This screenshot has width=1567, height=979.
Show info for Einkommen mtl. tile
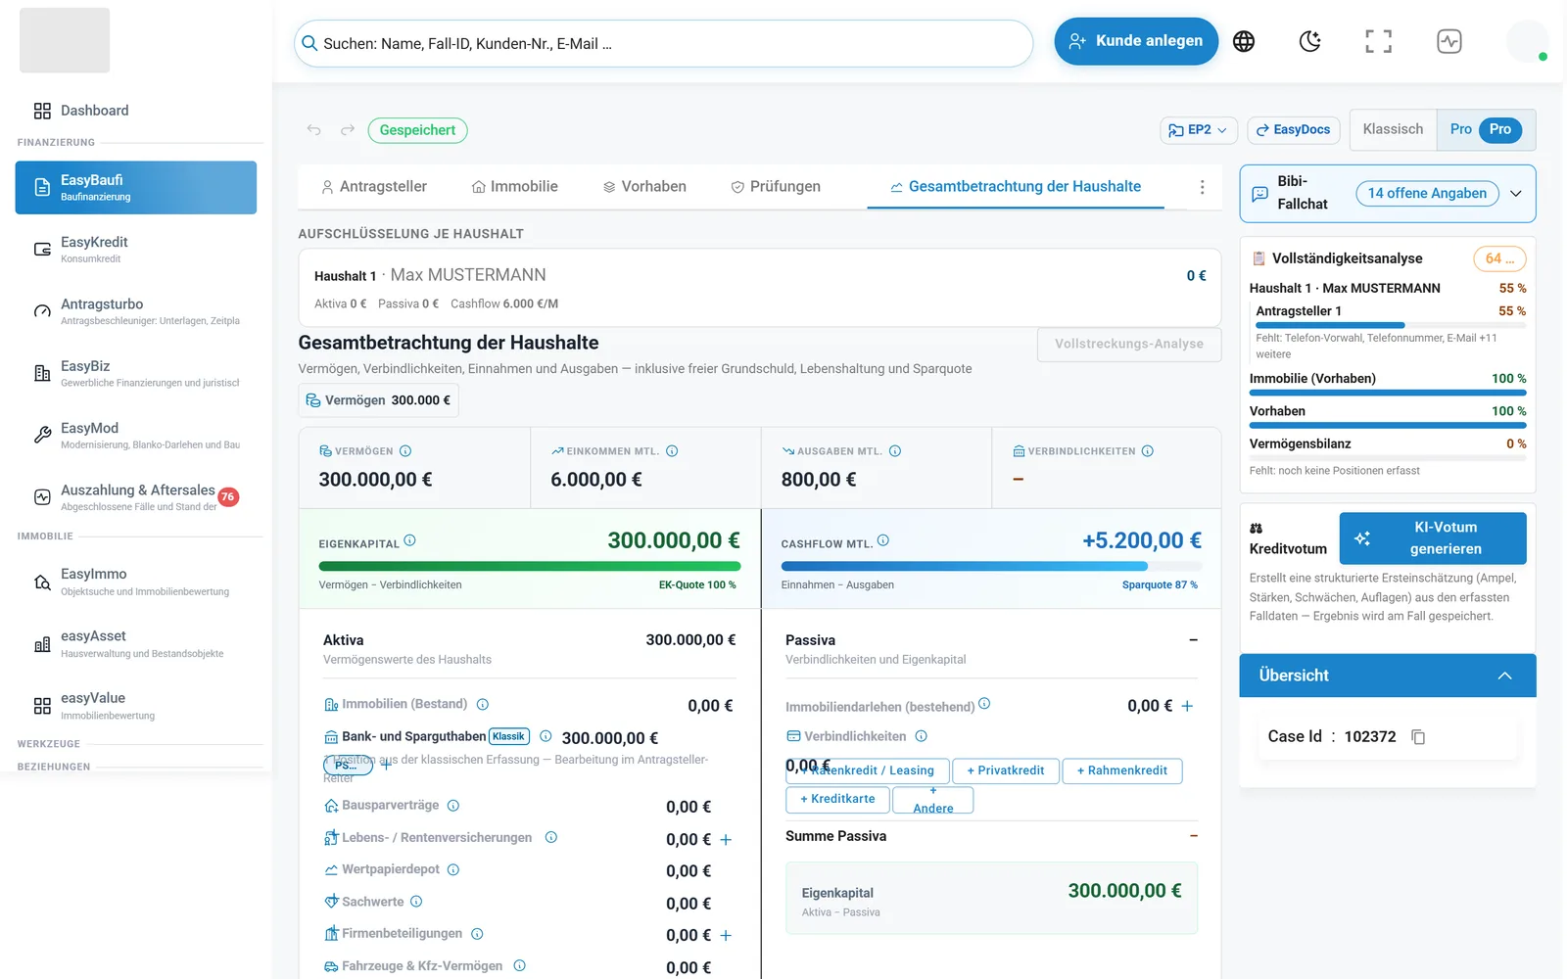click(x=672, y=451)
